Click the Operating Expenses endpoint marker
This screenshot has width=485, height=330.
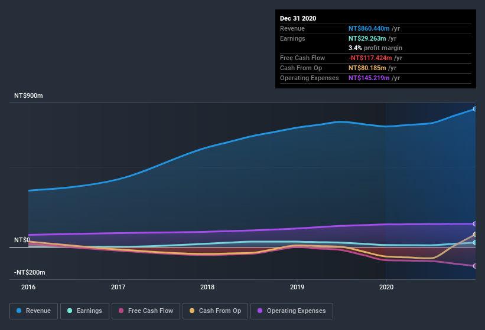click(475, 223)
